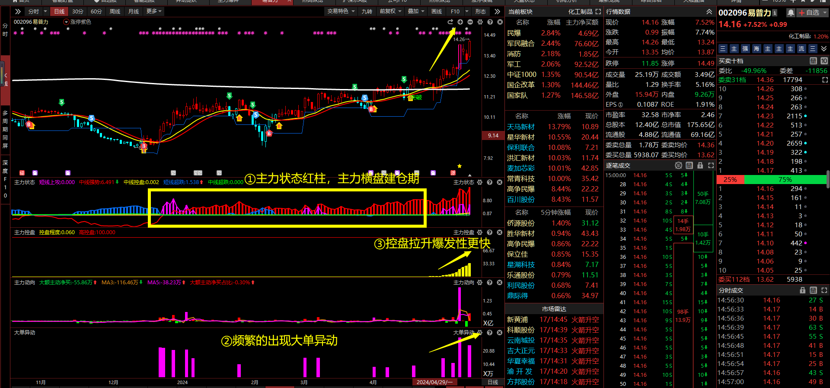Open the 分时 dropdown arrow

pos(45,11)
